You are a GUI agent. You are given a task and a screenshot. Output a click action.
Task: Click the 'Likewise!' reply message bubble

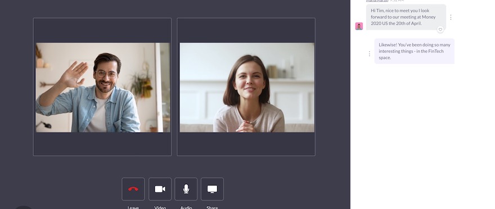[415, 51]
